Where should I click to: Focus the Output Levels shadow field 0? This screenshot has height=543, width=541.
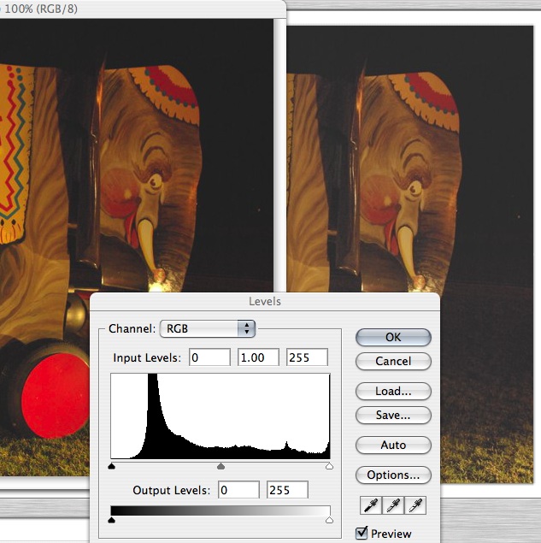[x=238, y=490]
